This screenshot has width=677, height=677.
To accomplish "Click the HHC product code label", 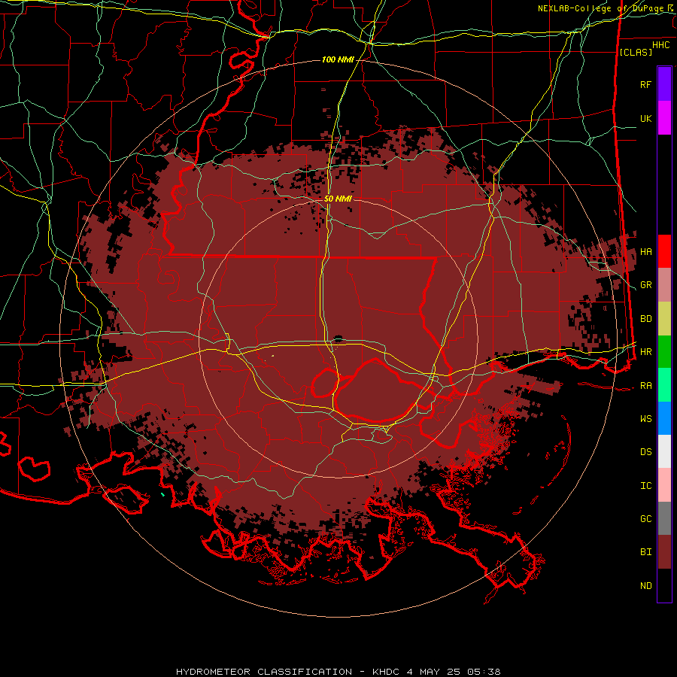I will click(x=660, y=45).
